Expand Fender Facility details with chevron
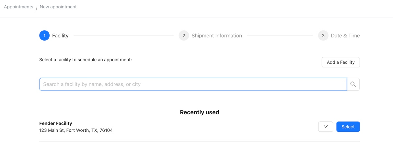The image size is (393, 143). [326, 127]
